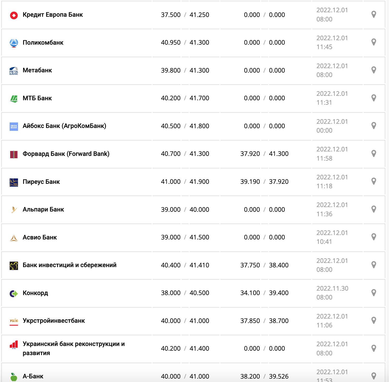Click the Айбокс Банк blue logo icon
Screen dimensions: 389x382
point(14,127)
